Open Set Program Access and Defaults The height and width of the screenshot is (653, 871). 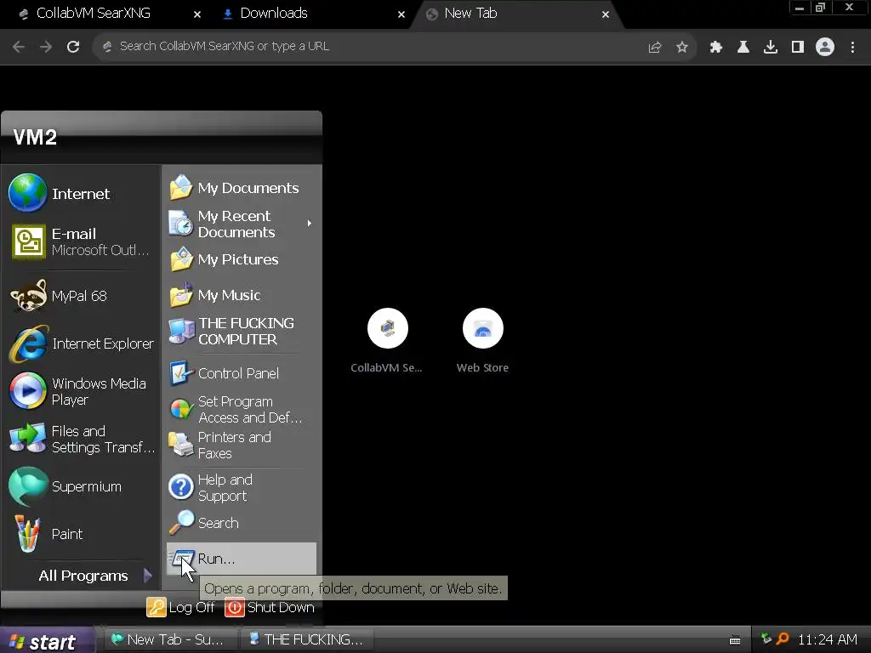pyautogui.click(x=241, y=409)
